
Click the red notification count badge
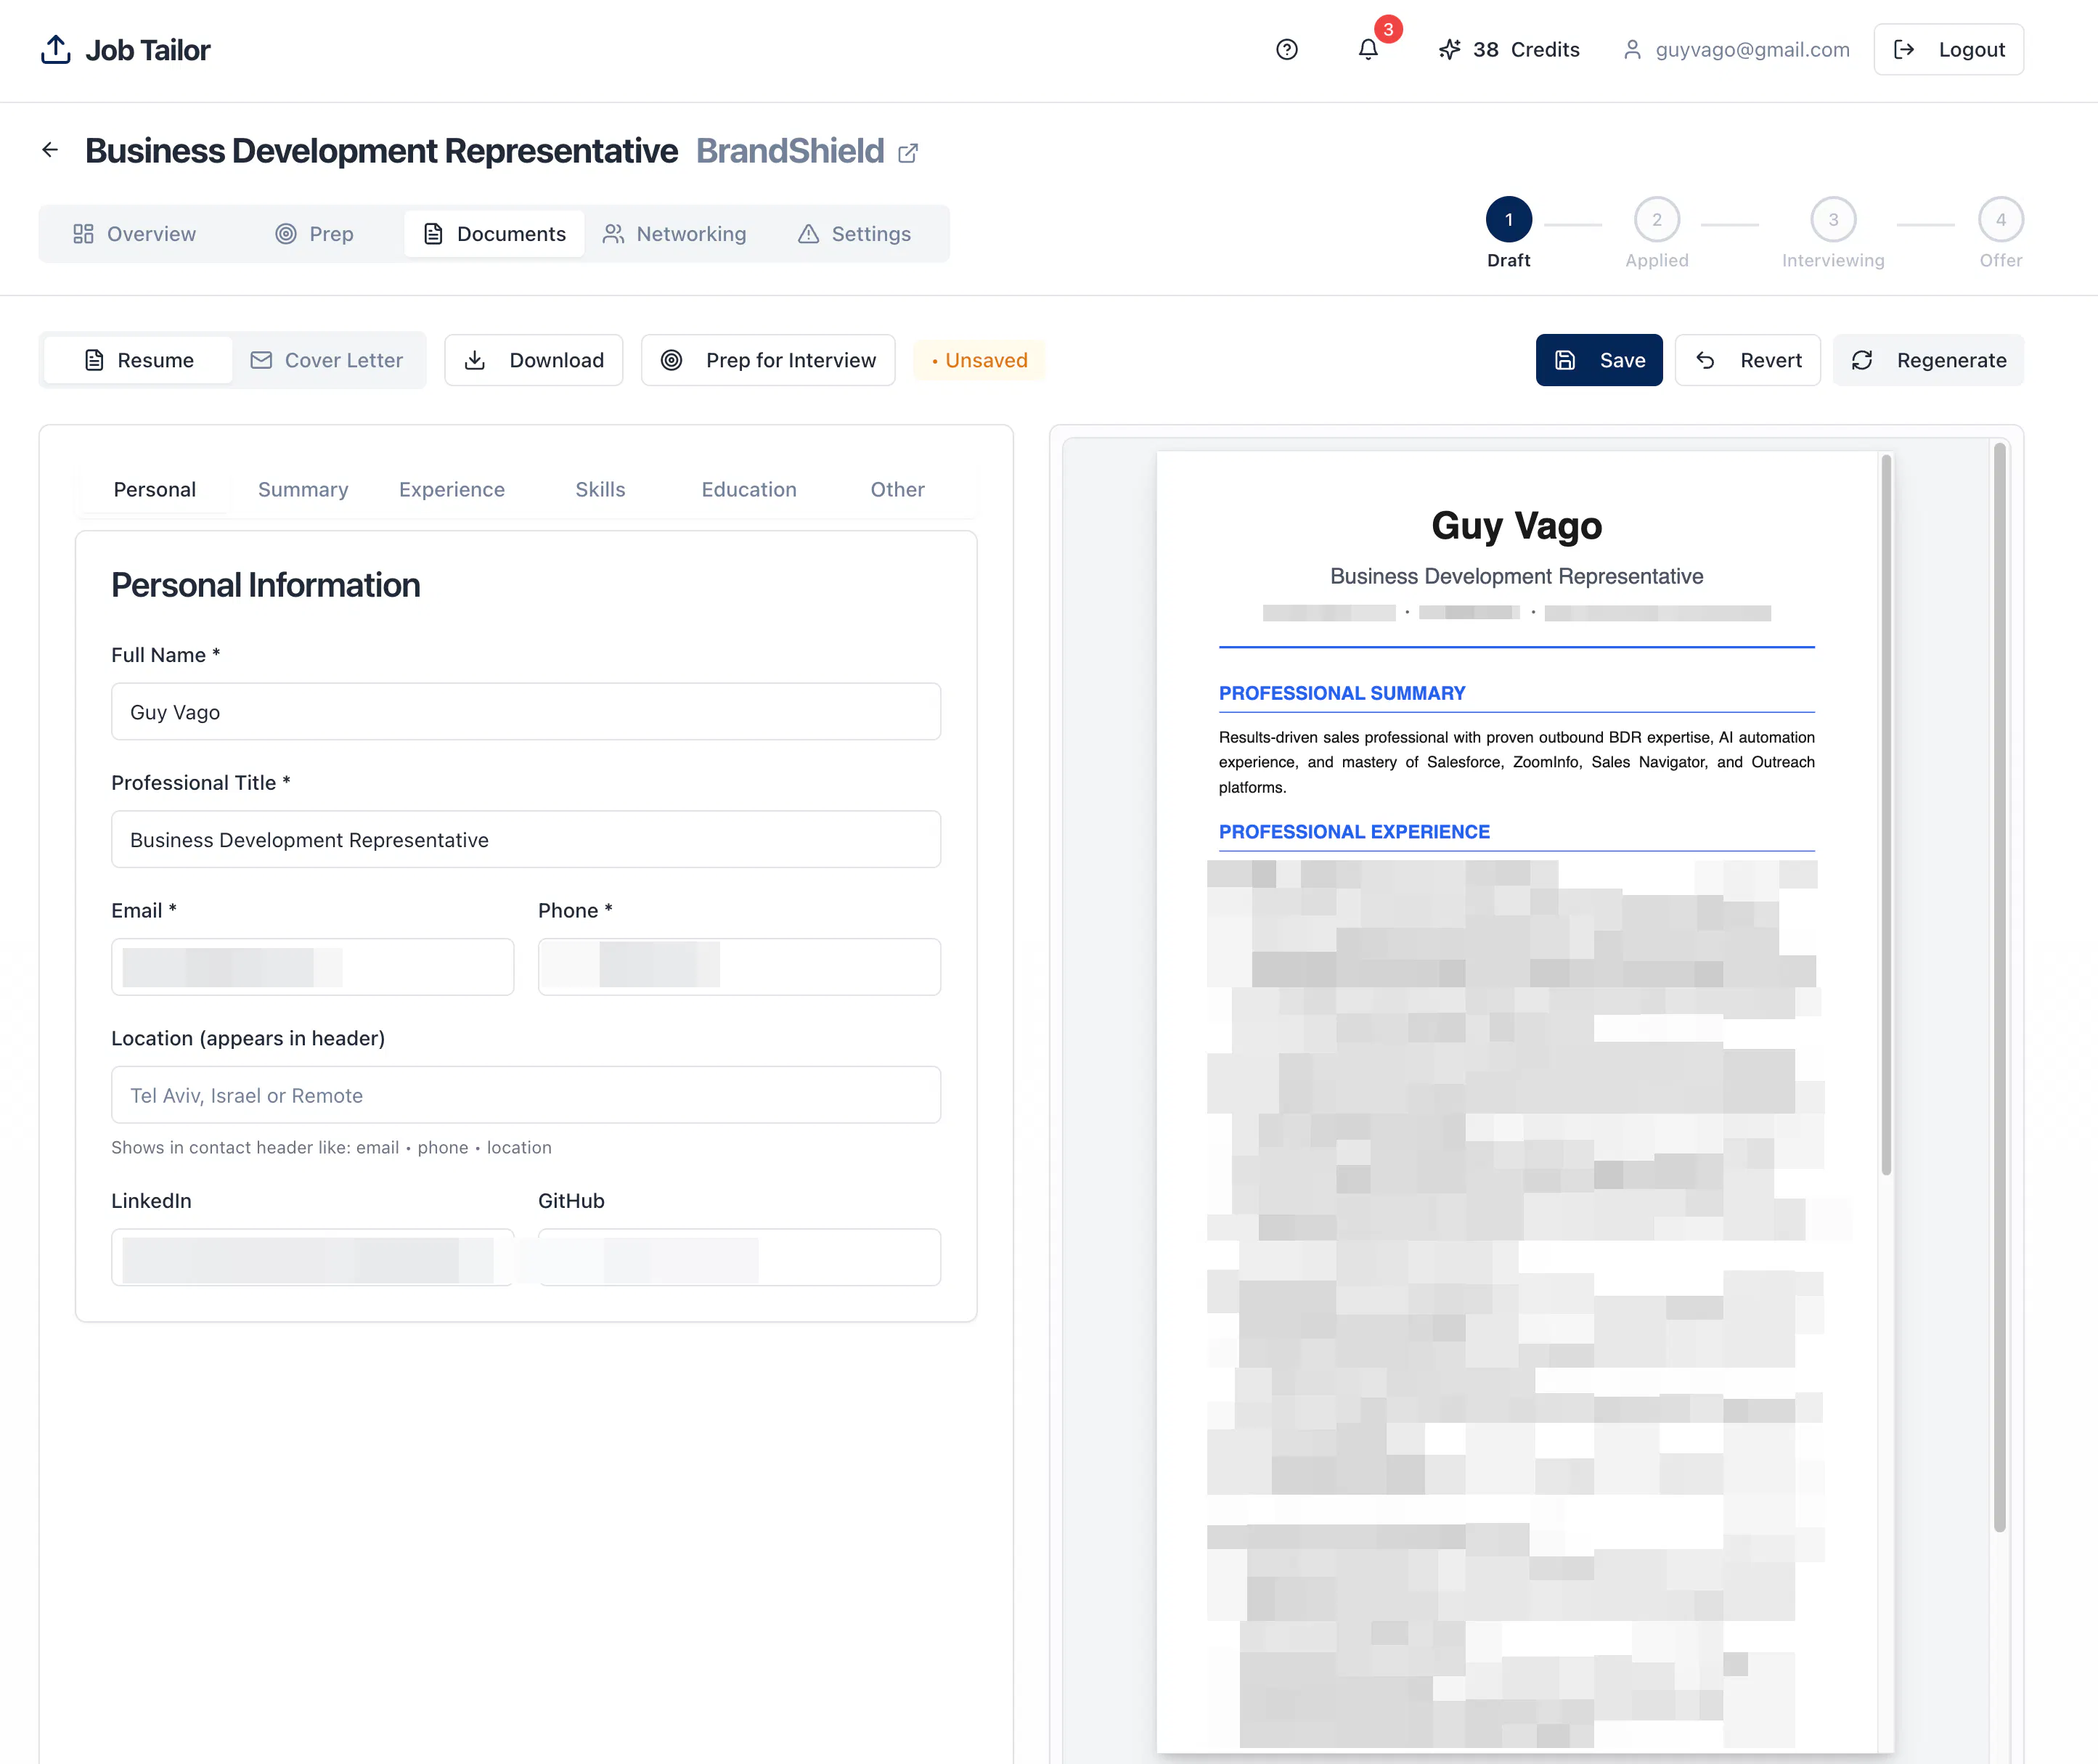tap(1388, 30)
